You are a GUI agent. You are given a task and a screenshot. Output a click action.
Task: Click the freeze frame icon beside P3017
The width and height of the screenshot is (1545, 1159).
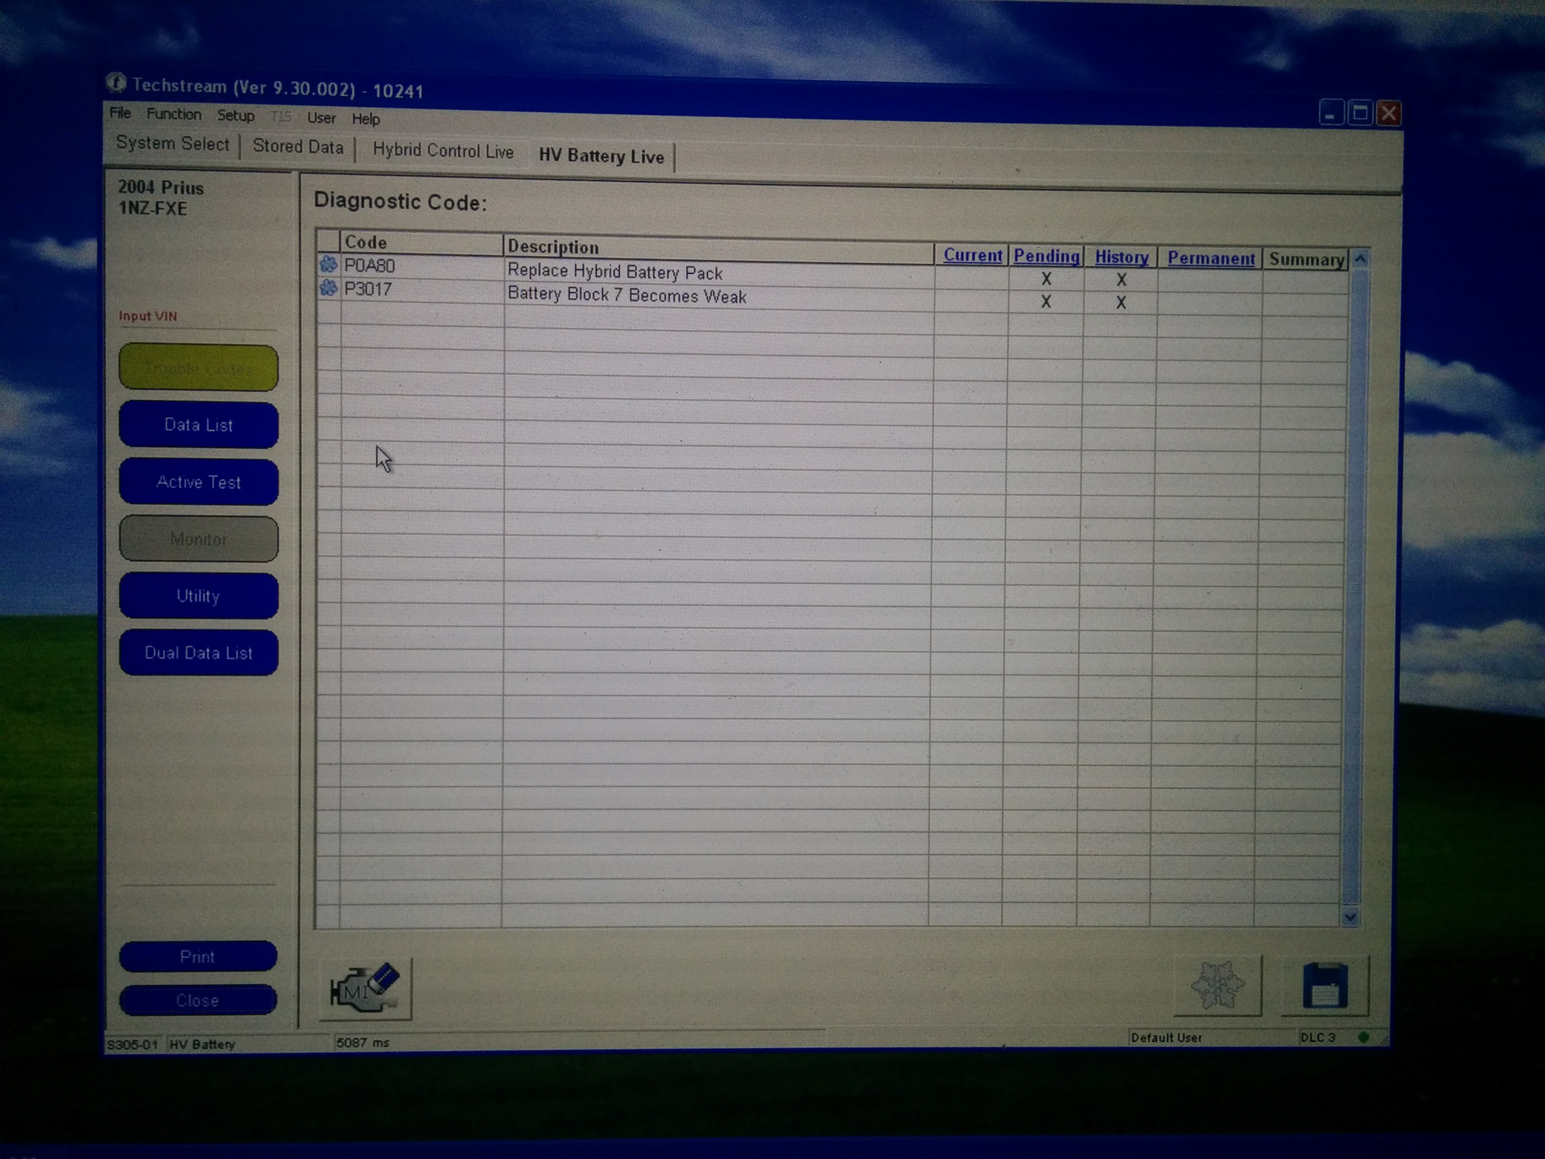tap(329, 288)
